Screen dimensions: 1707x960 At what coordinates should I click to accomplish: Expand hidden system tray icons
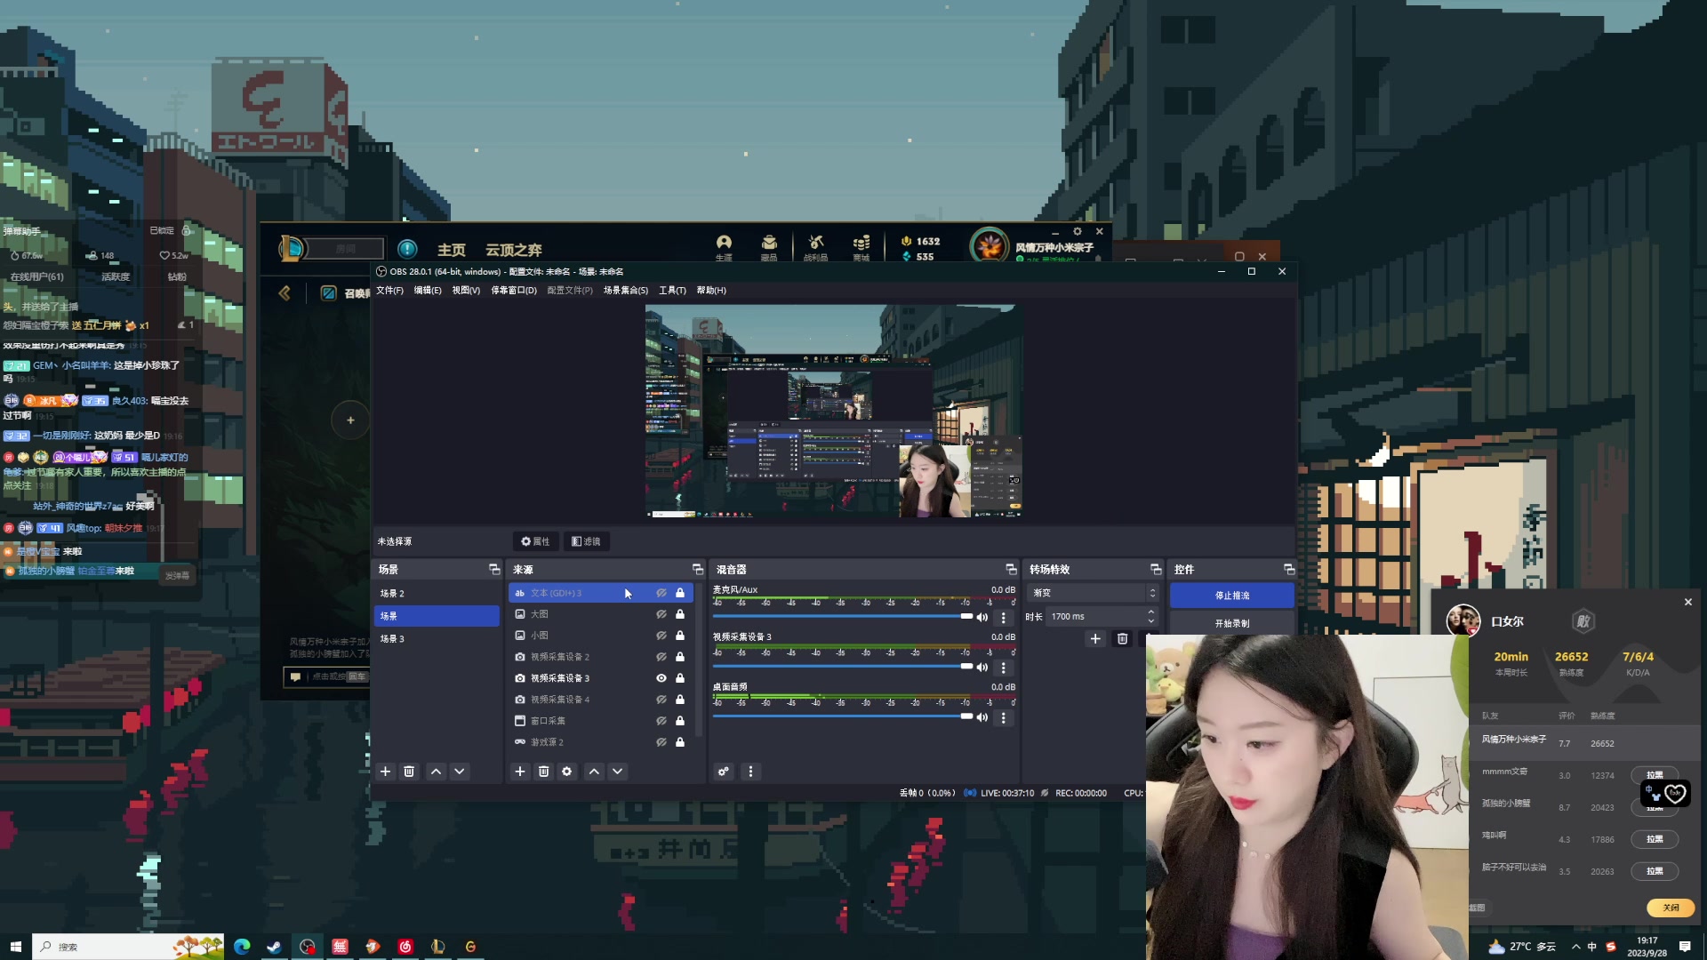click(x=1575, y=947)
